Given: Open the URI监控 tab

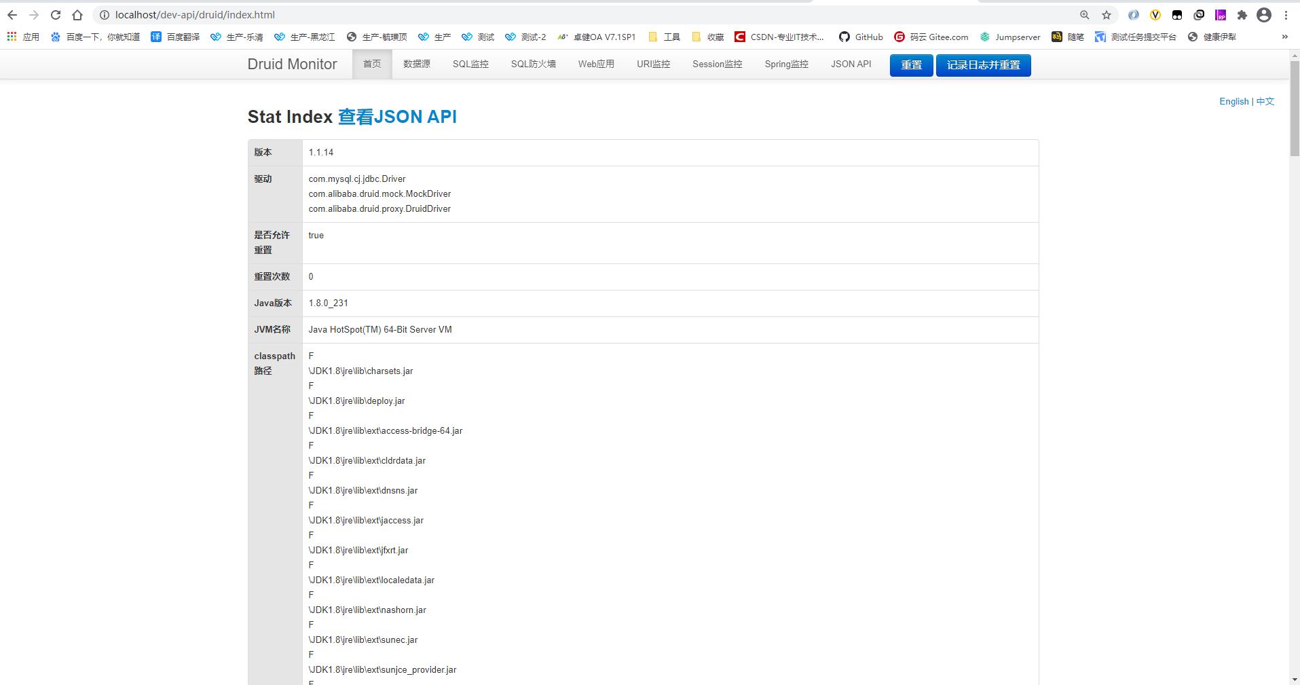Looking at the screenshot, I should [653, 64].
